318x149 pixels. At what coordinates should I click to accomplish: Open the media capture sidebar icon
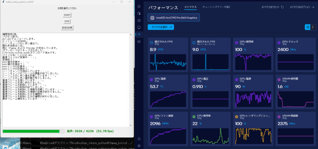pyautogui.click(x=139, y=42)
